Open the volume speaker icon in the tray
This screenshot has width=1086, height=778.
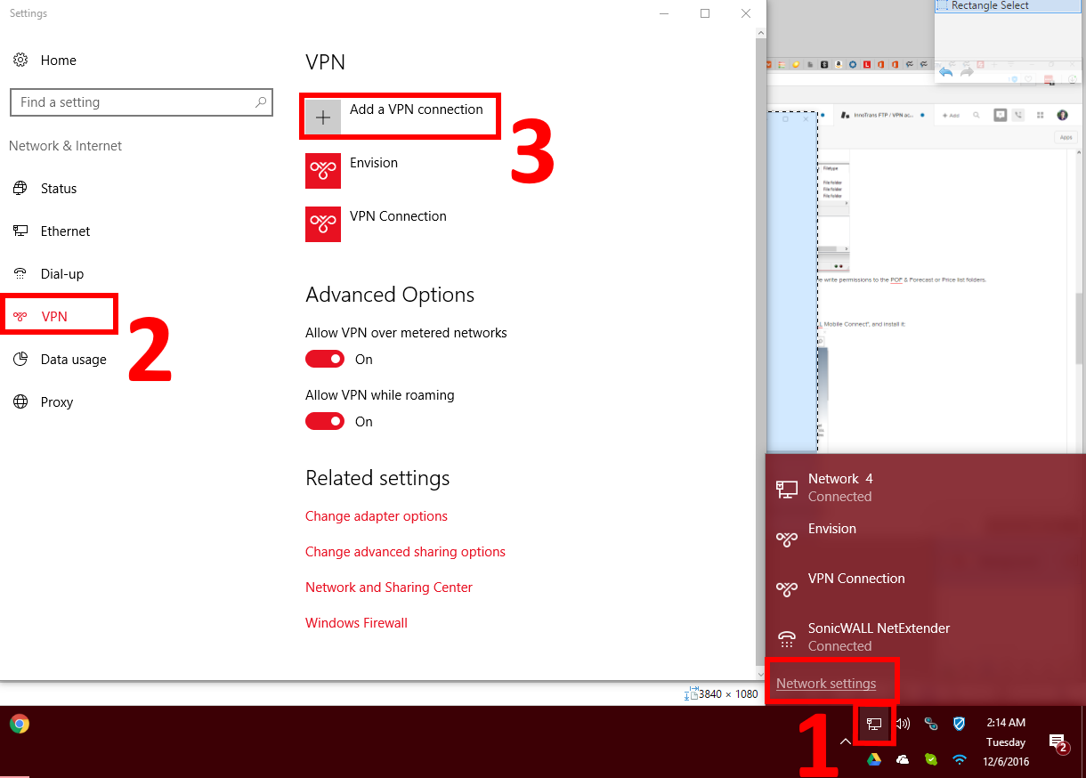click(x=903, y=725)
